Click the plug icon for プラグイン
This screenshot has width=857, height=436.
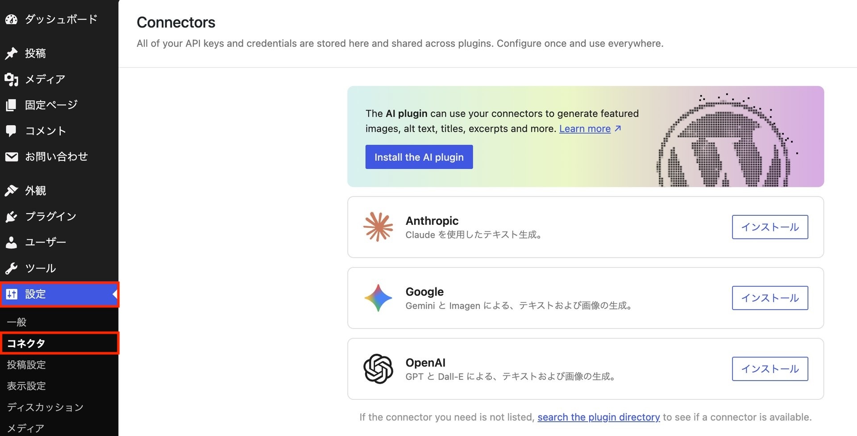[11, 217]
